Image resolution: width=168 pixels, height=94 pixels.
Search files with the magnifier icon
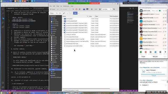pos(114,9)
